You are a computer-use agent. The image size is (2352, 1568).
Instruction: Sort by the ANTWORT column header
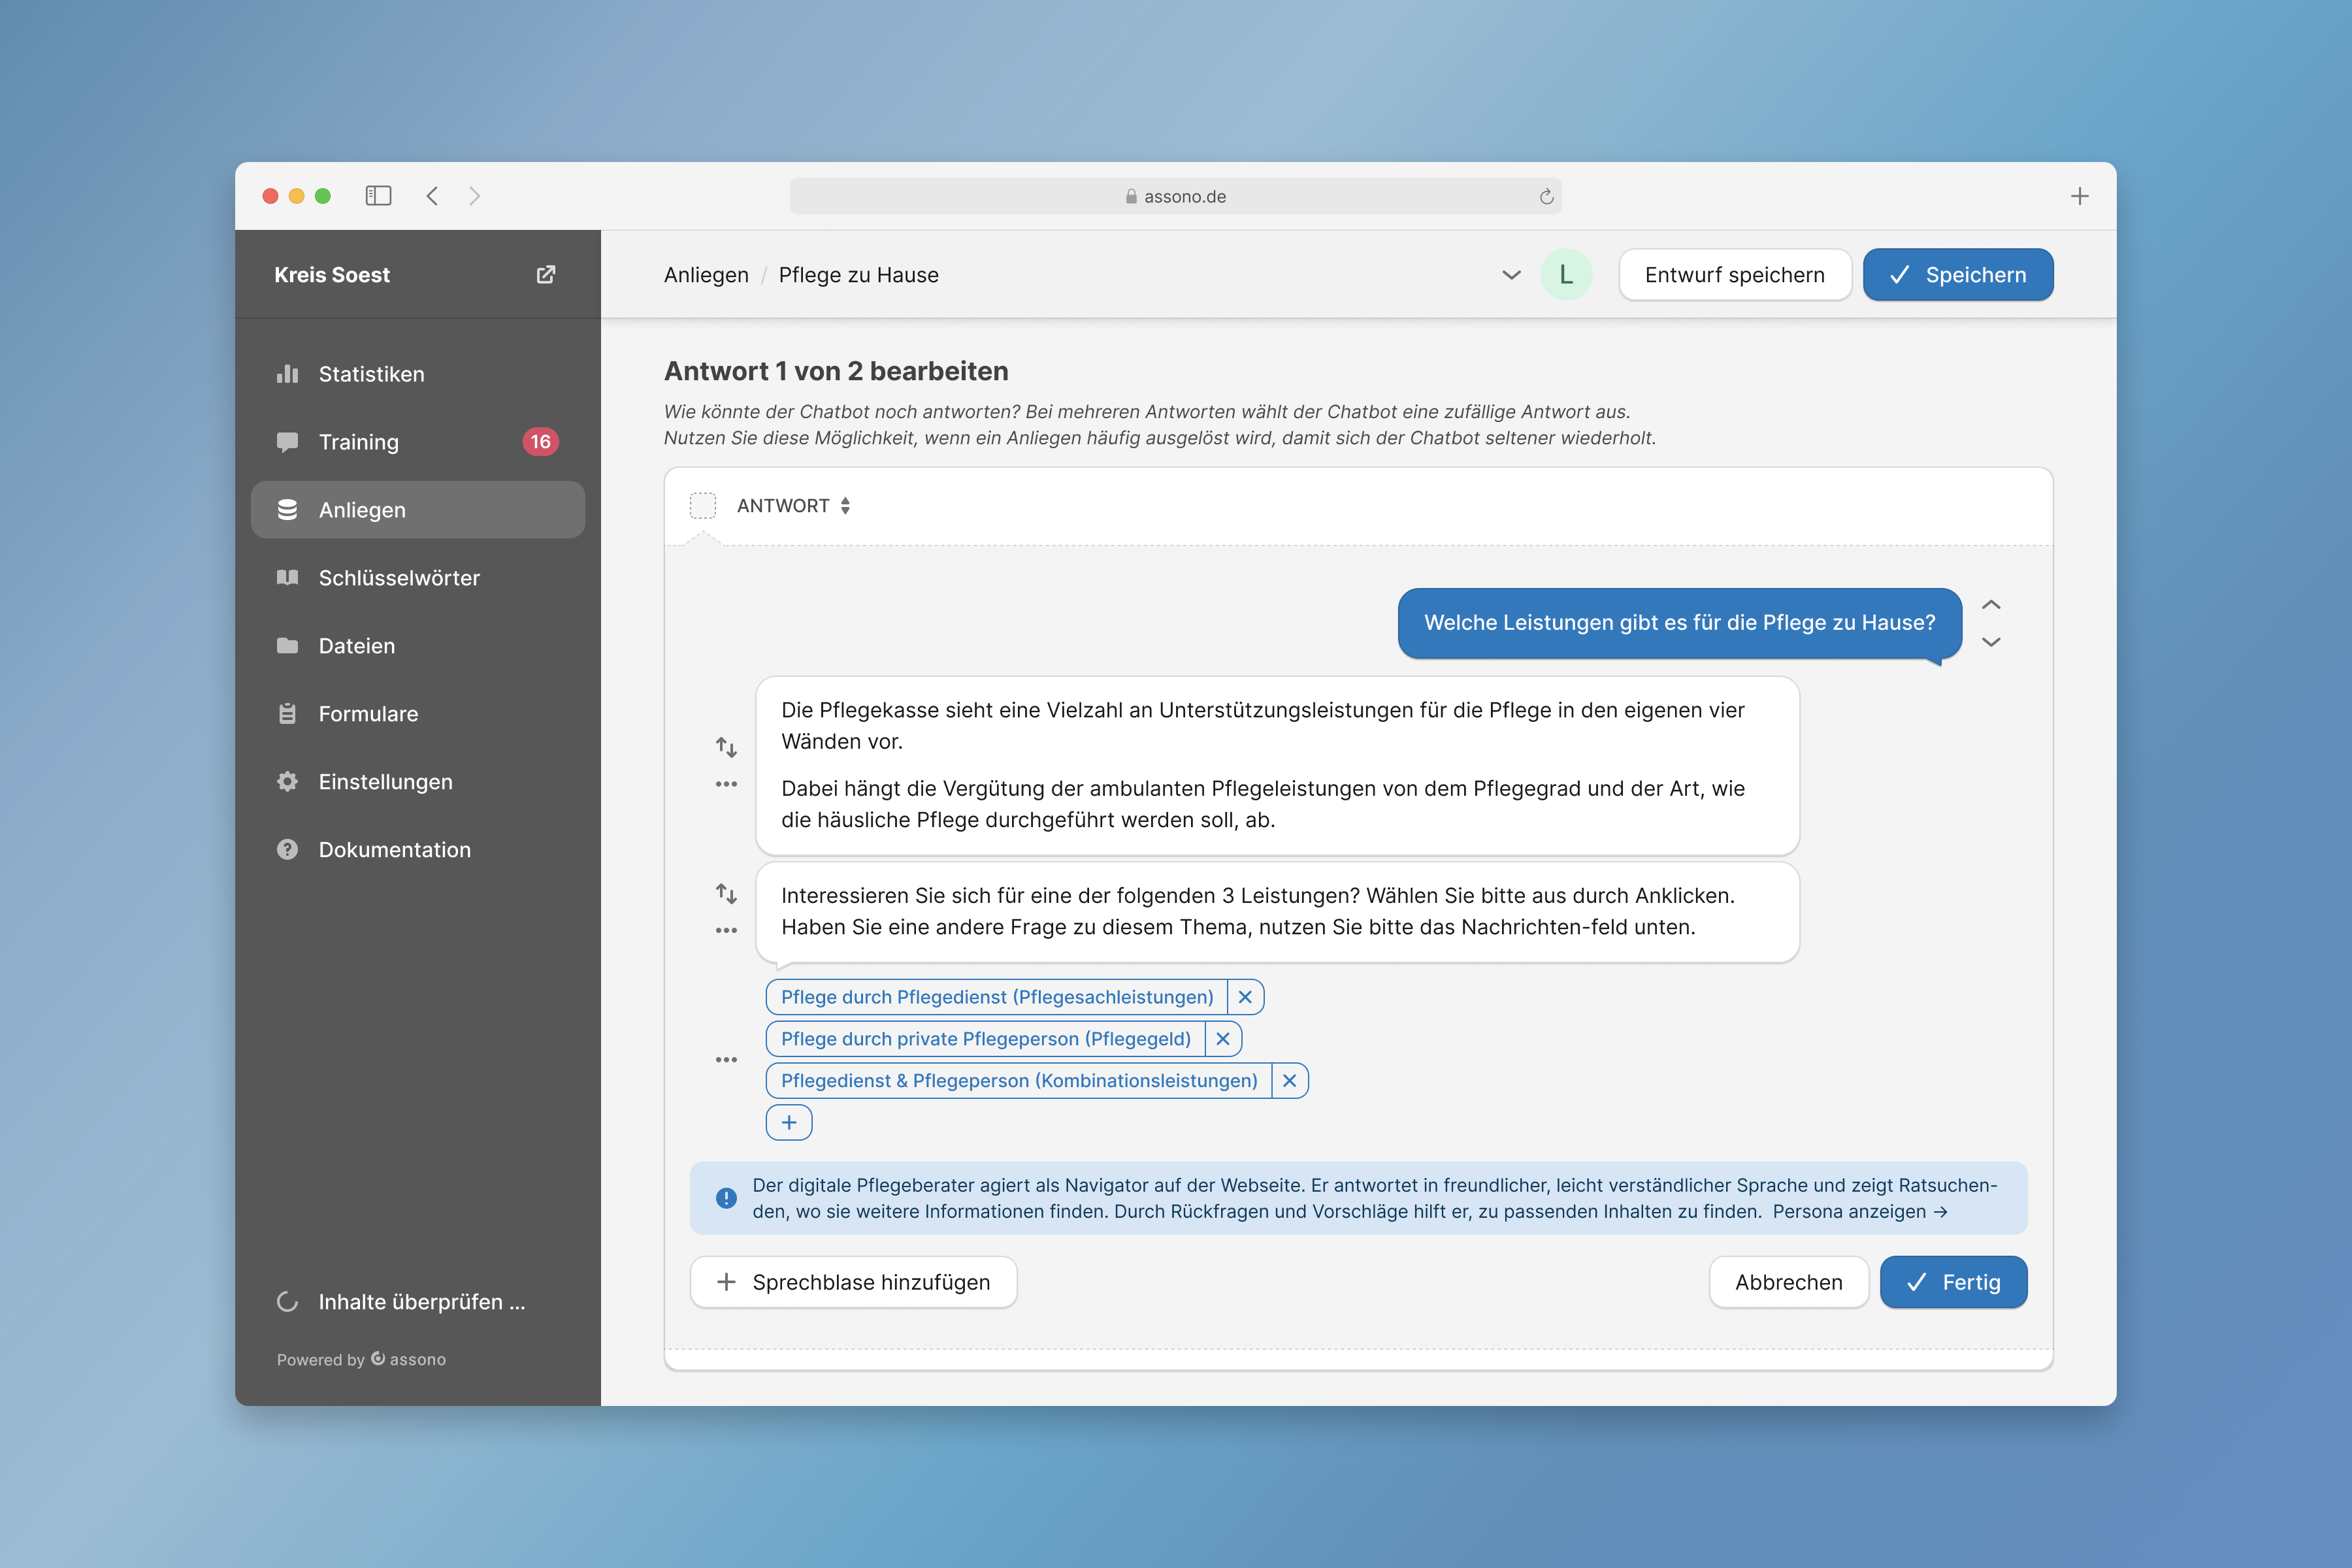coord(794,506)
